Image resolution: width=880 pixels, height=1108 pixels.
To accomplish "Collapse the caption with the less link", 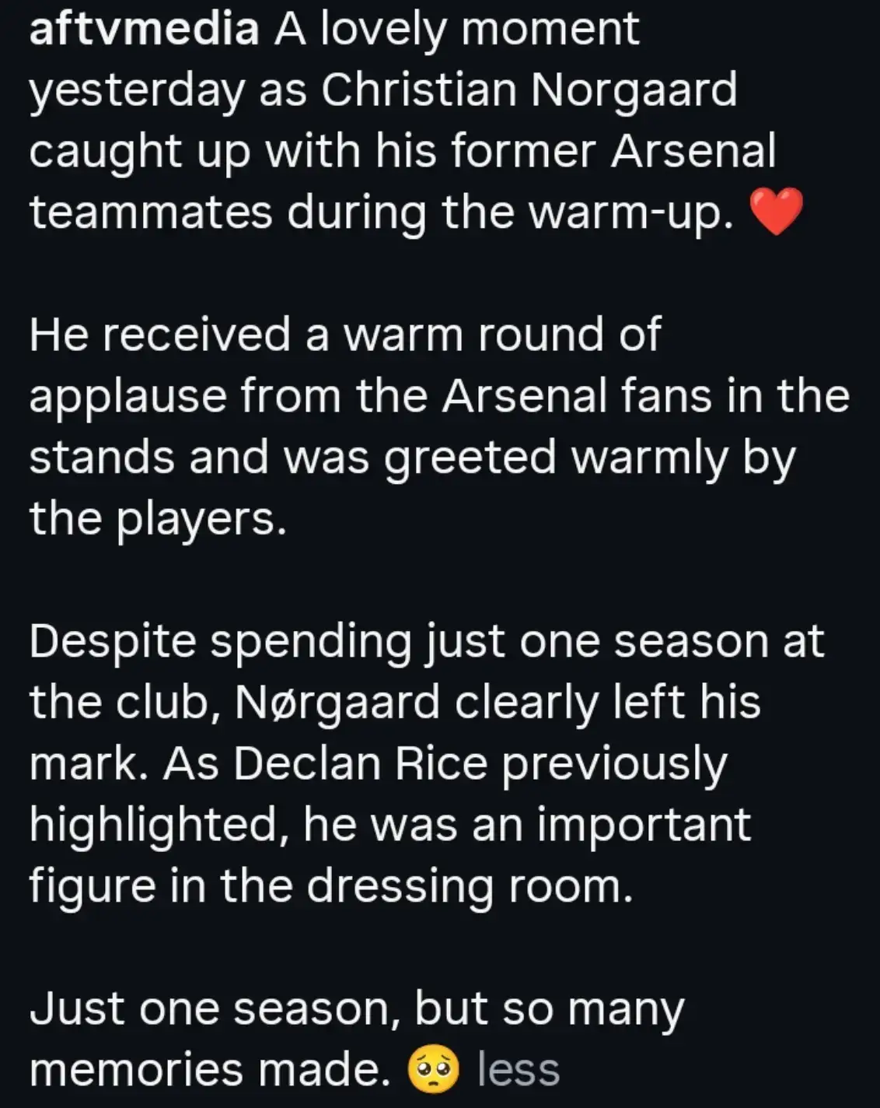I will pos(519,1068).
